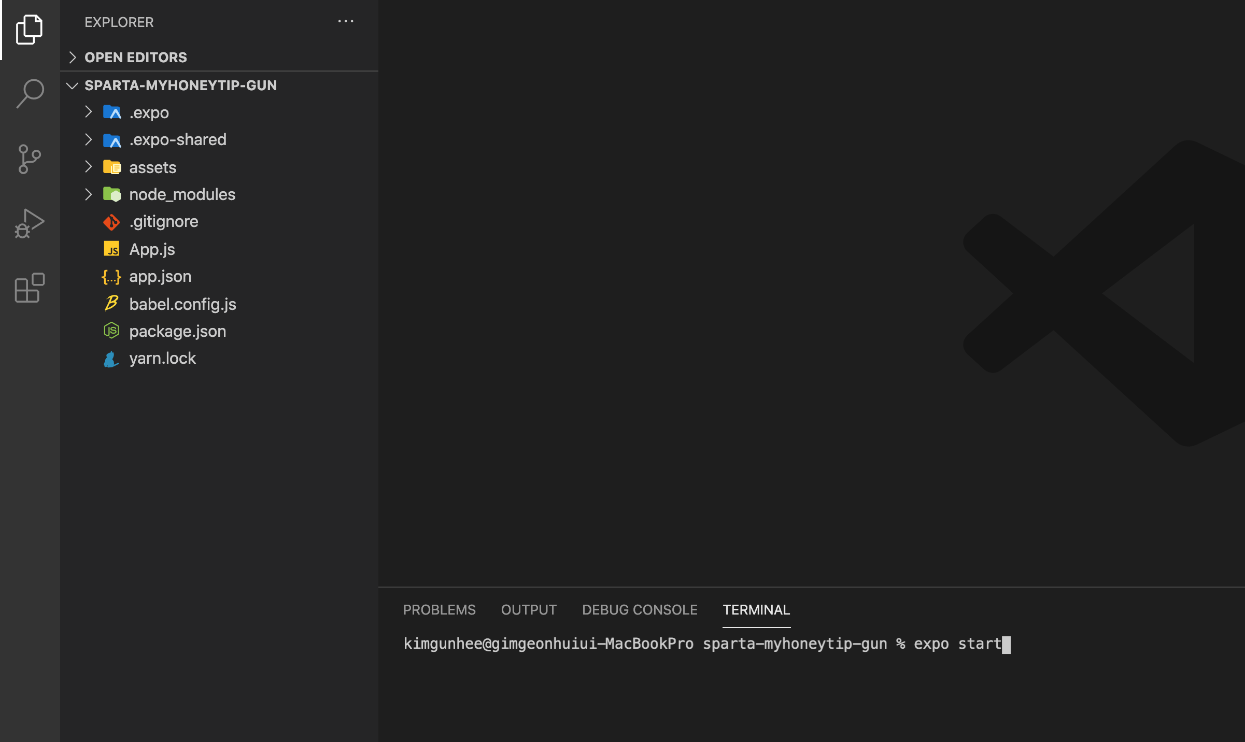Open the OUTPUT panel tab
This screenshot has width=1245, height=742.
pos(528,610)
